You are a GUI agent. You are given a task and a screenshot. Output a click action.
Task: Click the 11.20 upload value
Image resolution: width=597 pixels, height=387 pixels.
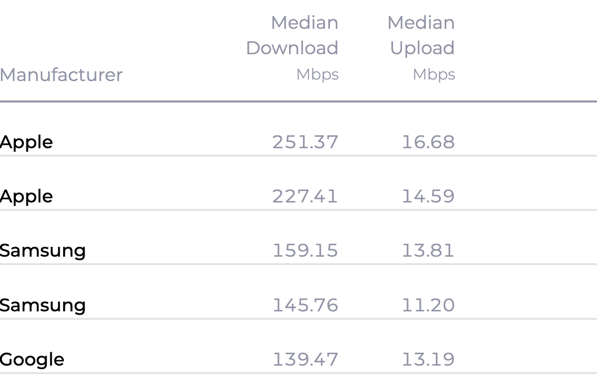(428, 304)
